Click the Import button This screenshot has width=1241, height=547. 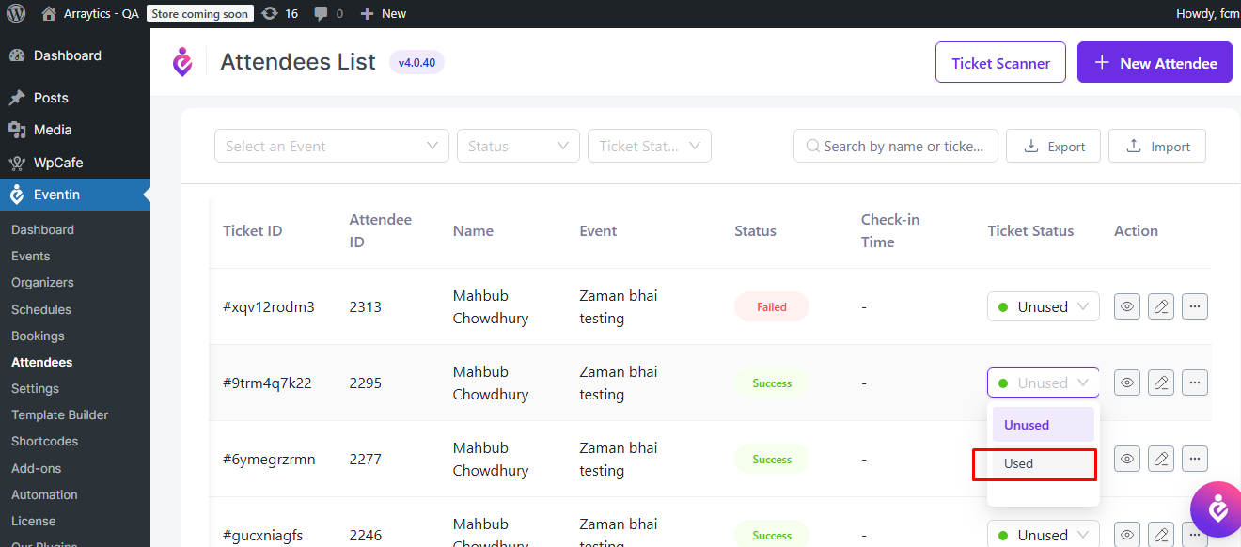pyautogui.click(x=1157, y=146)
